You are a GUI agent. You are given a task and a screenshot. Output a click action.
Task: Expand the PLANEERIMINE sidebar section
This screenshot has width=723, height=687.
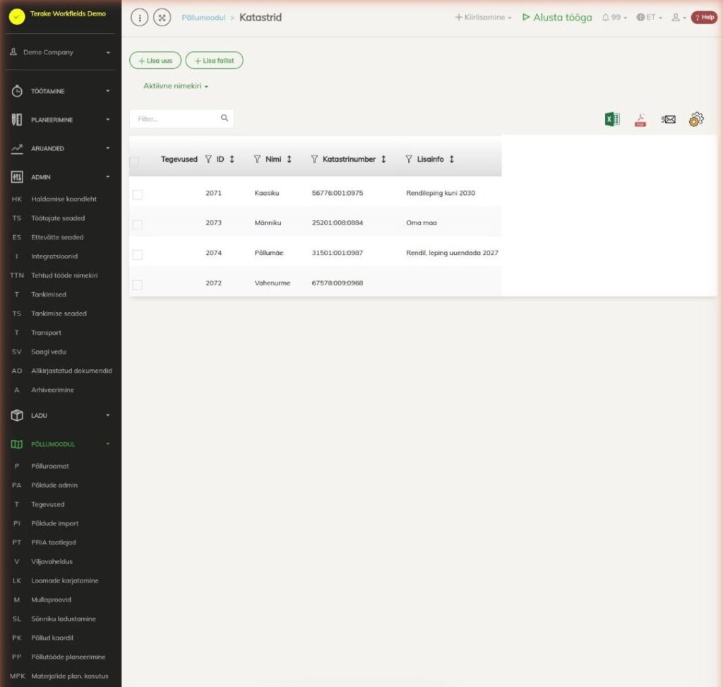tap(61, 120)
